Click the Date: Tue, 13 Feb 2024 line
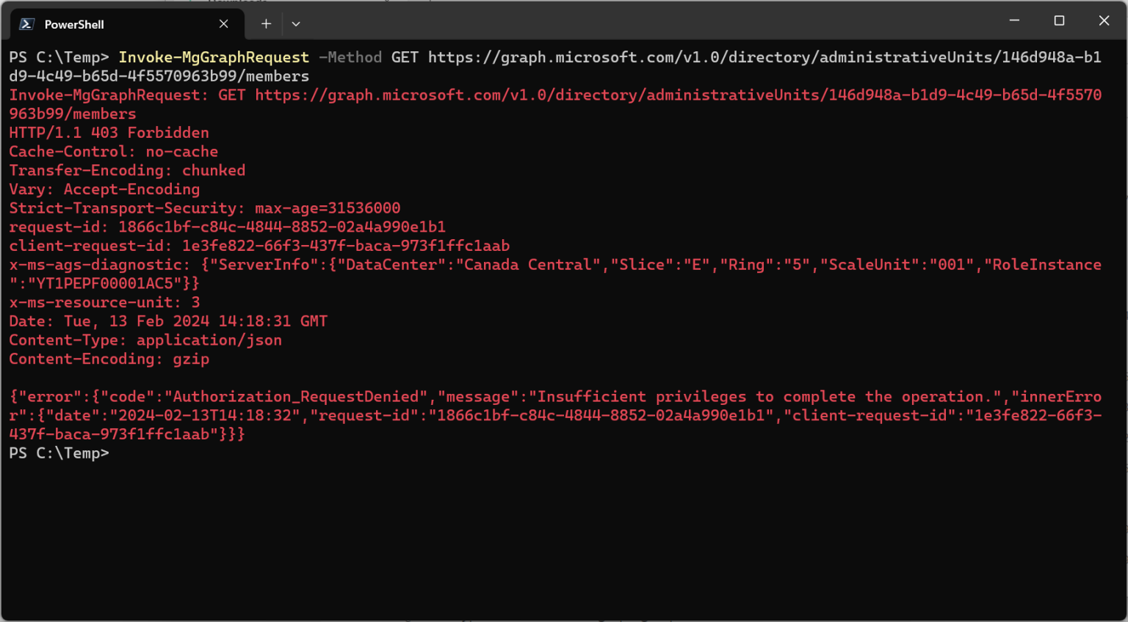This screenshot has width=1128, height=622. [168, 321]
